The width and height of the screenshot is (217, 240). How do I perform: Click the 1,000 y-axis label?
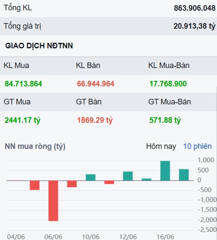pyautogui.click(x=206, y=160)
